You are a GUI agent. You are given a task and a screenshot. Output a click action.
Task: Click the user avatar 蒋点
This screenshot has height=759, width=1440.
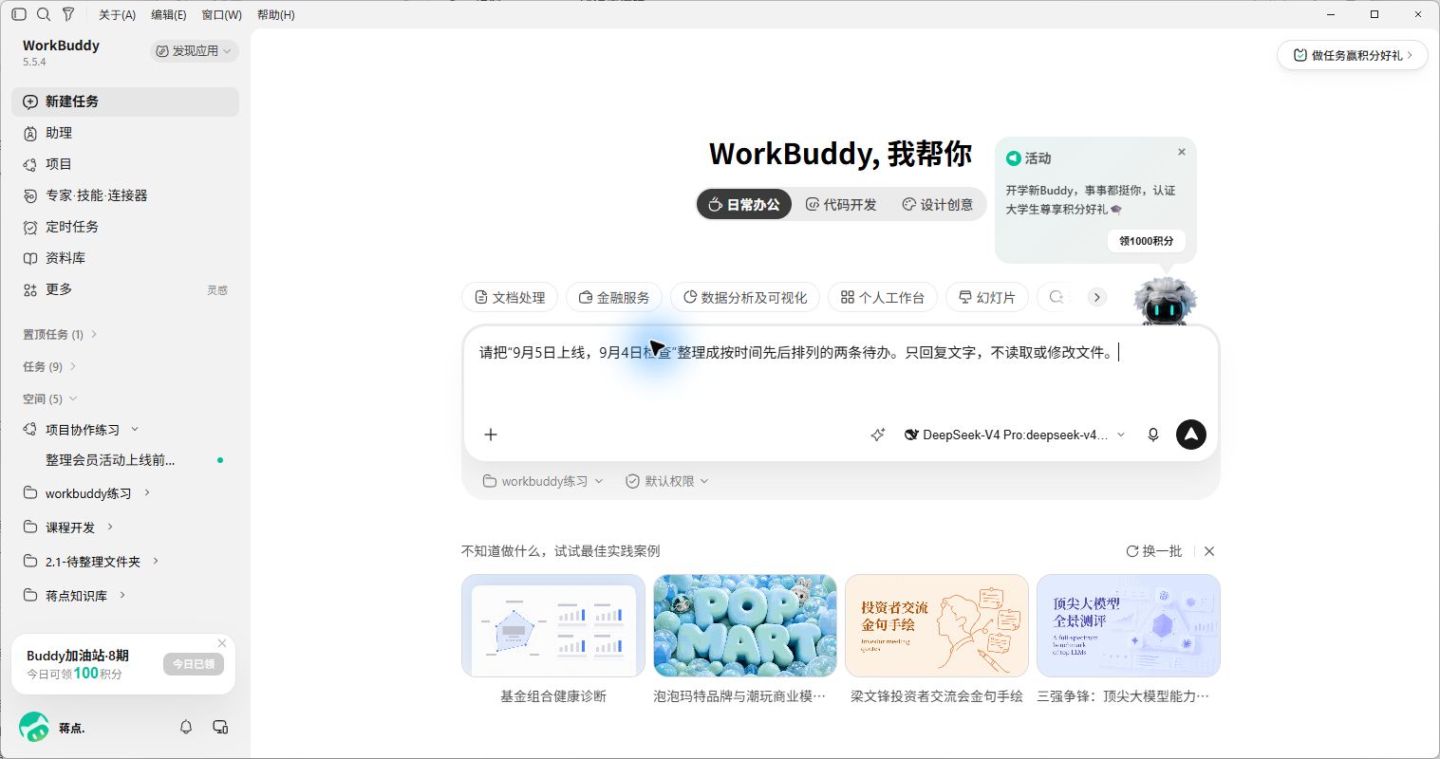(x=34, y=728)
